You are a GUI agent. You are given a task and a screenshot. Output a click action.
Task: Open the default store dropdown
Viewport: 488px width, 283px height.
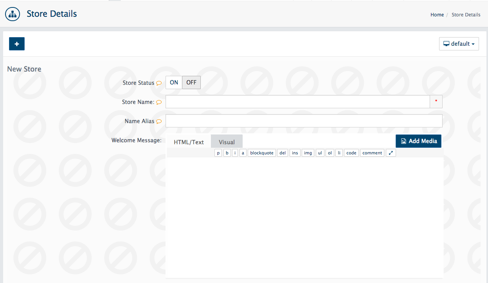point(459,44)
